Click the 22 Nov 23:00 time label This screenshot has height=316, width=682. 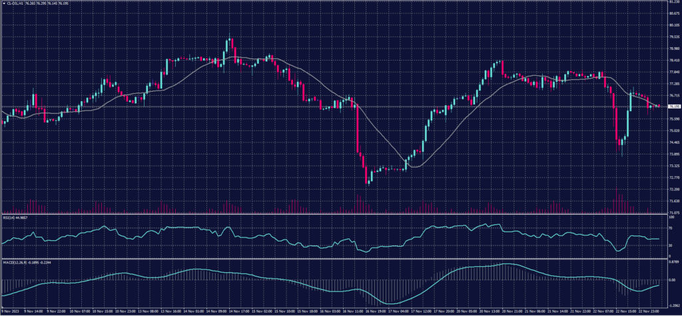click(x=648, y=311)
